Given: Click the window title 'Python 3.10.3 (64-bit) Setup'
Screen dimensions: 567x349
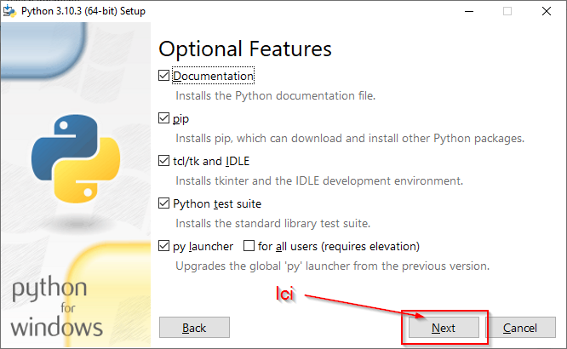Looking at the screenshot, I should click(x=83, y=11).
